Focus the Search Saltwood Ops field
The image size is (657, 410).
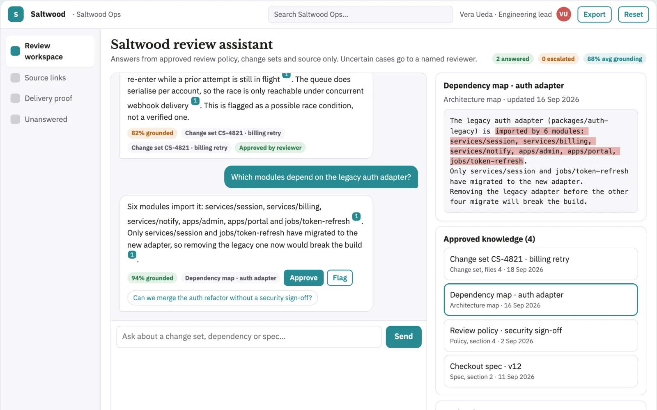pos(361,14)
